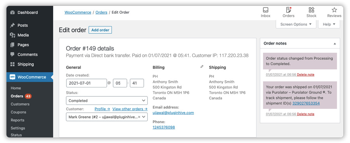Open the Coupons submenu item
Viewport: 350px width, 143px height.
[x=19, y=112]
